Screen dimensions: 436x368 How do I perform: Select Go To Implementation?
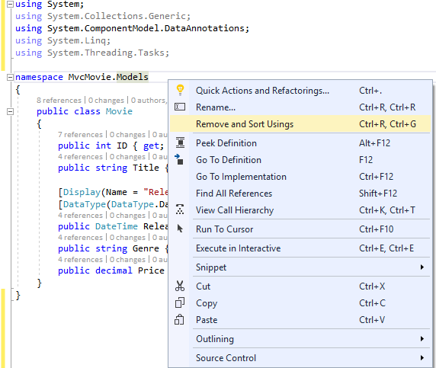[300, 177]
